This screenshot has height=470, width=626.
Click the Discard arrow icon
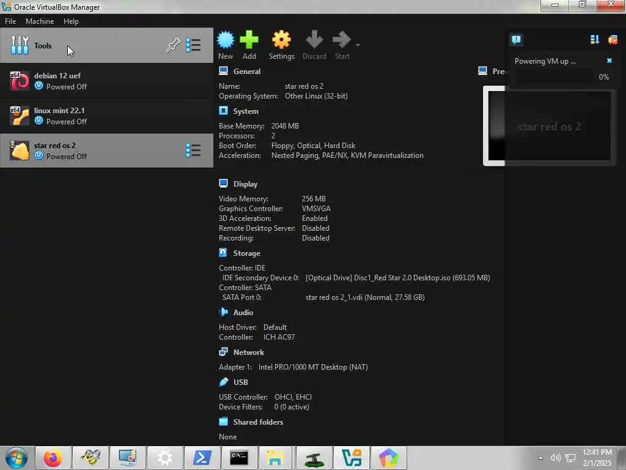314,40
